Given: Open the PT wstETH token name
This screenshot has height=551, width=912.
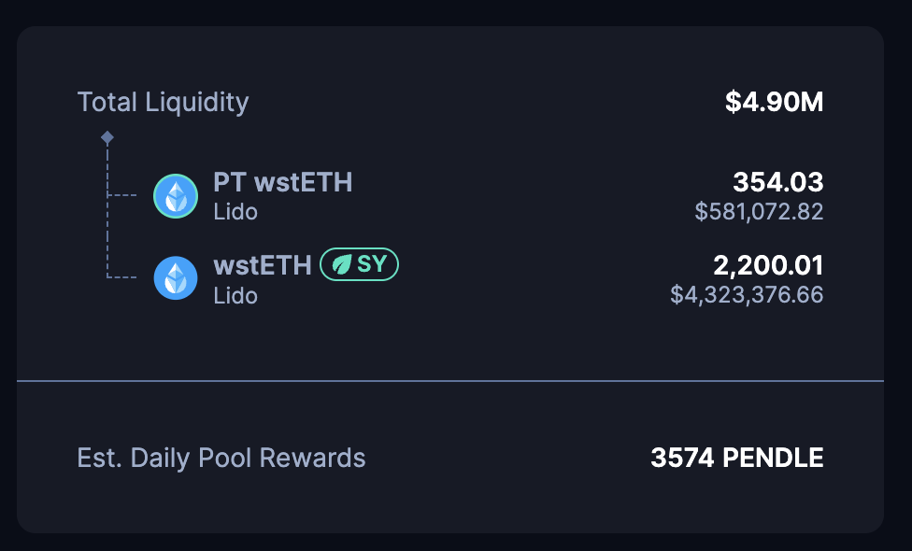Looking at the screenshot, I should coord(282,182).
